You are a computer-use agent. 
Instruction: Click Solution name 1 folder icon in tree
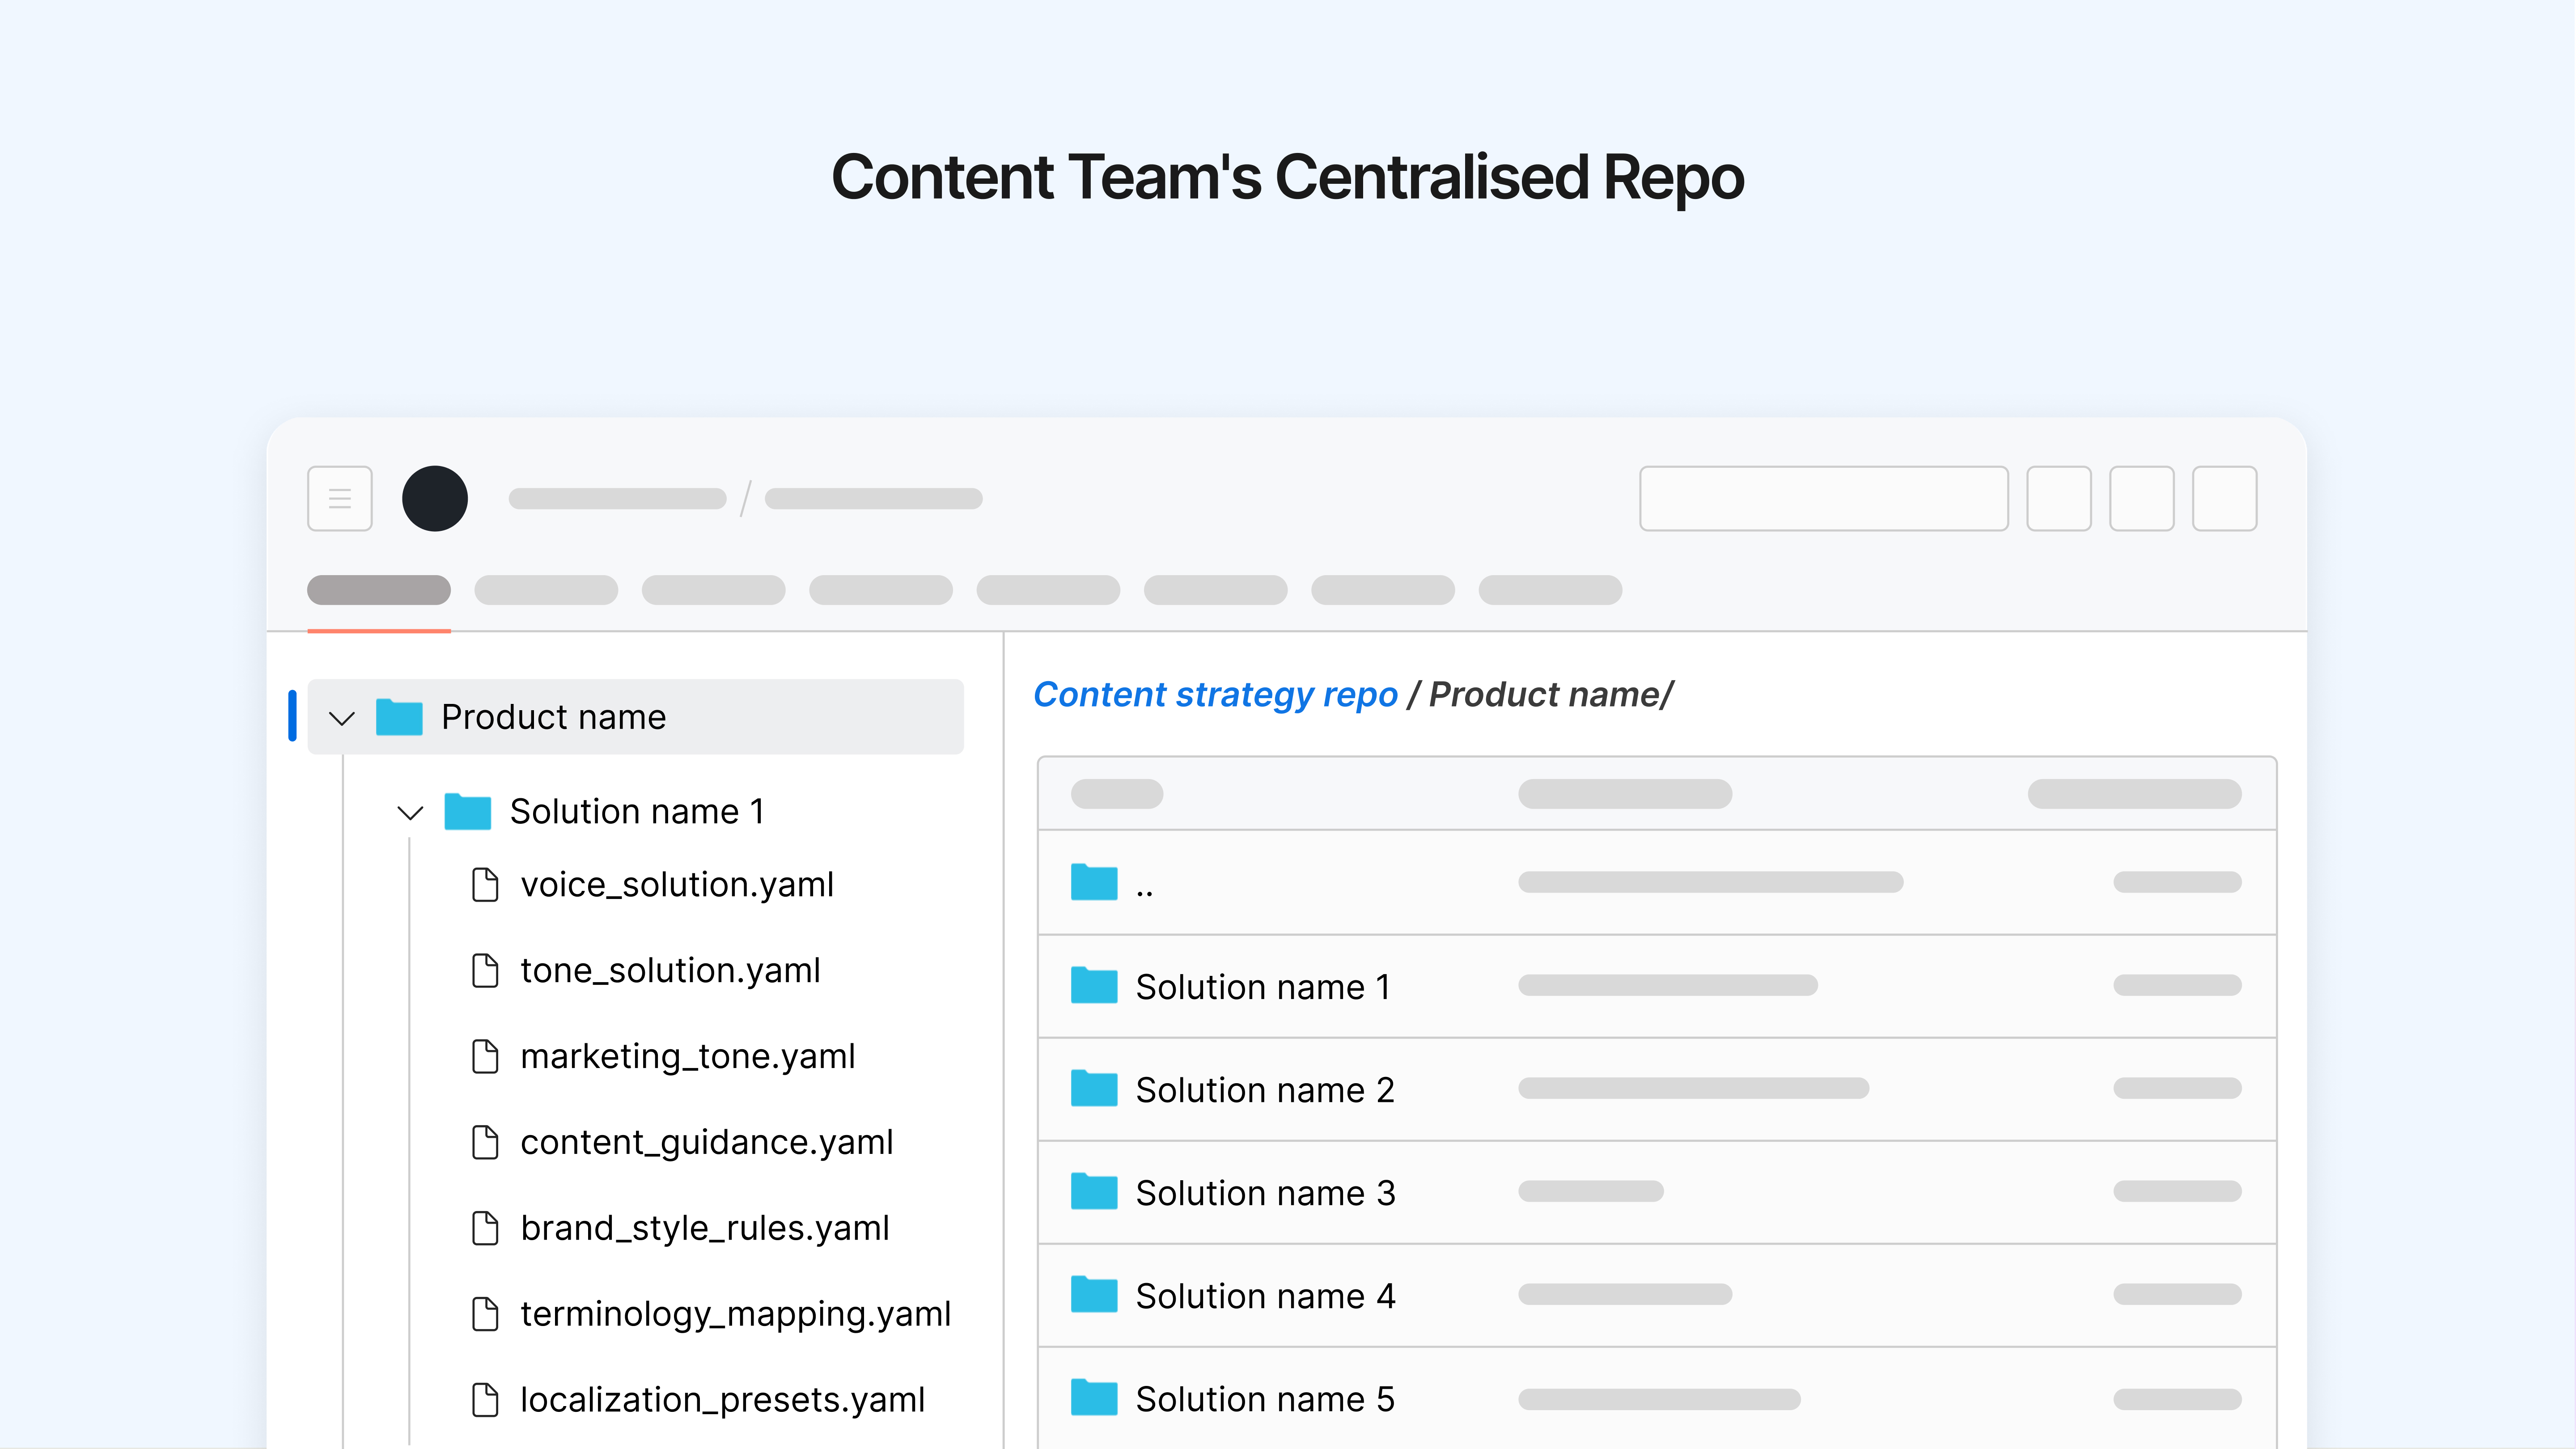[x=467, y=811]
